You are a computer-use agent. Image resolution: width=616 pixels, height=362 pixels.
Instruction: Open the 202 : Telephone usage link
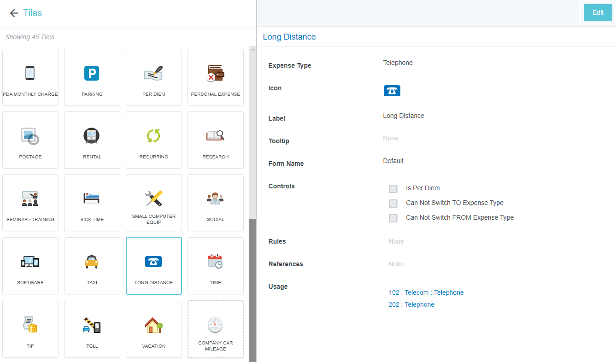(x=411, y=304)
